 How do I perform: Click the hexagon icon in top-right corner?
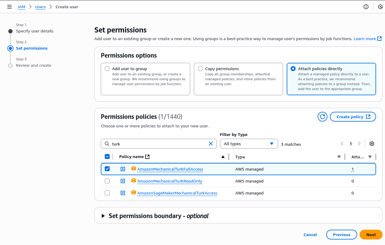point(380,7)
